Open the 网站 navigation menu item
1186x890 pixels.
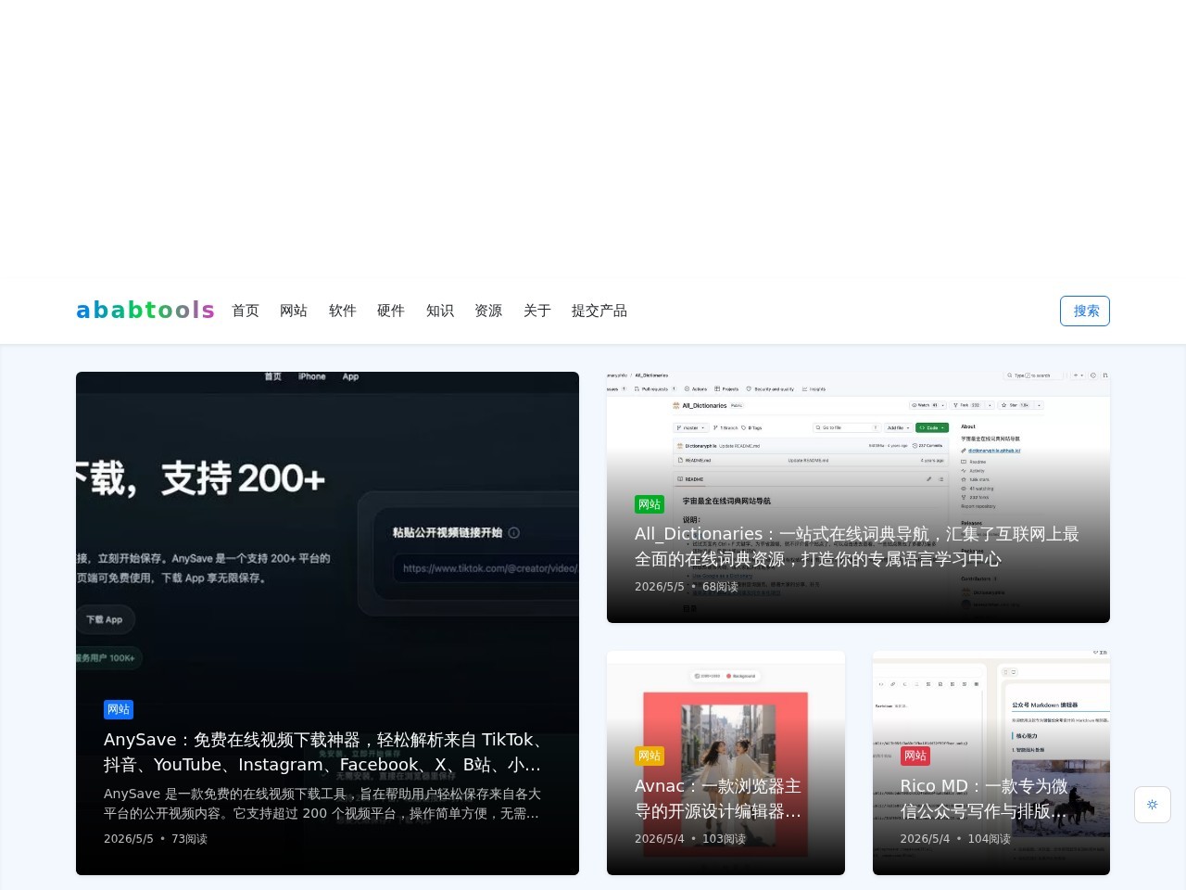click(x=294, y=311)
